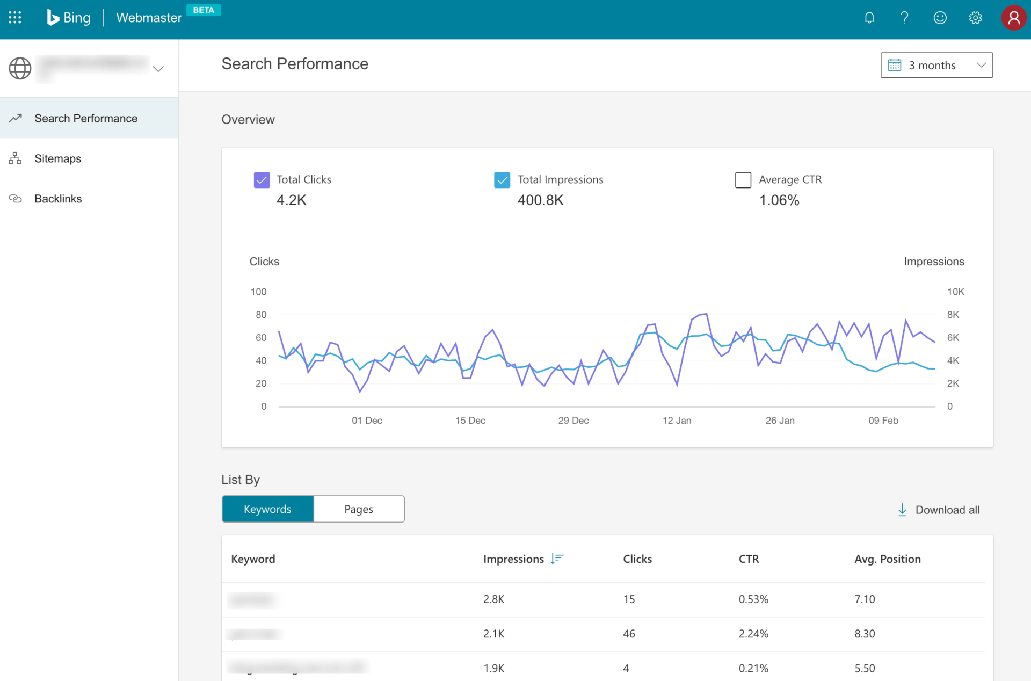The image size is (1031, 681).
Task: Switch to the Pages tab
Action: (x=359, y=509)
